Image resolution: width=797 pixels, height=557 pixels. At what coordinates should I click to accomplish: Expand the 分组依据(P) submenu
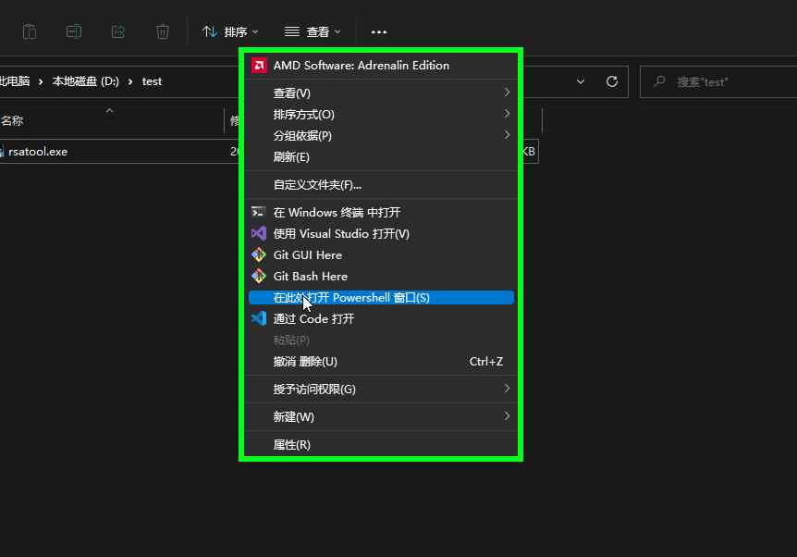pos(381,136)
